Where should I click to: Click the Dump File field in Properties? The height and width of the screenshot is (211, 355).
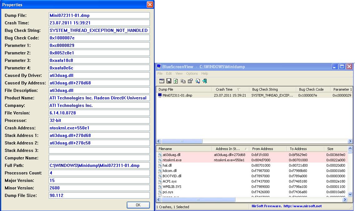[x=99, y=15]
